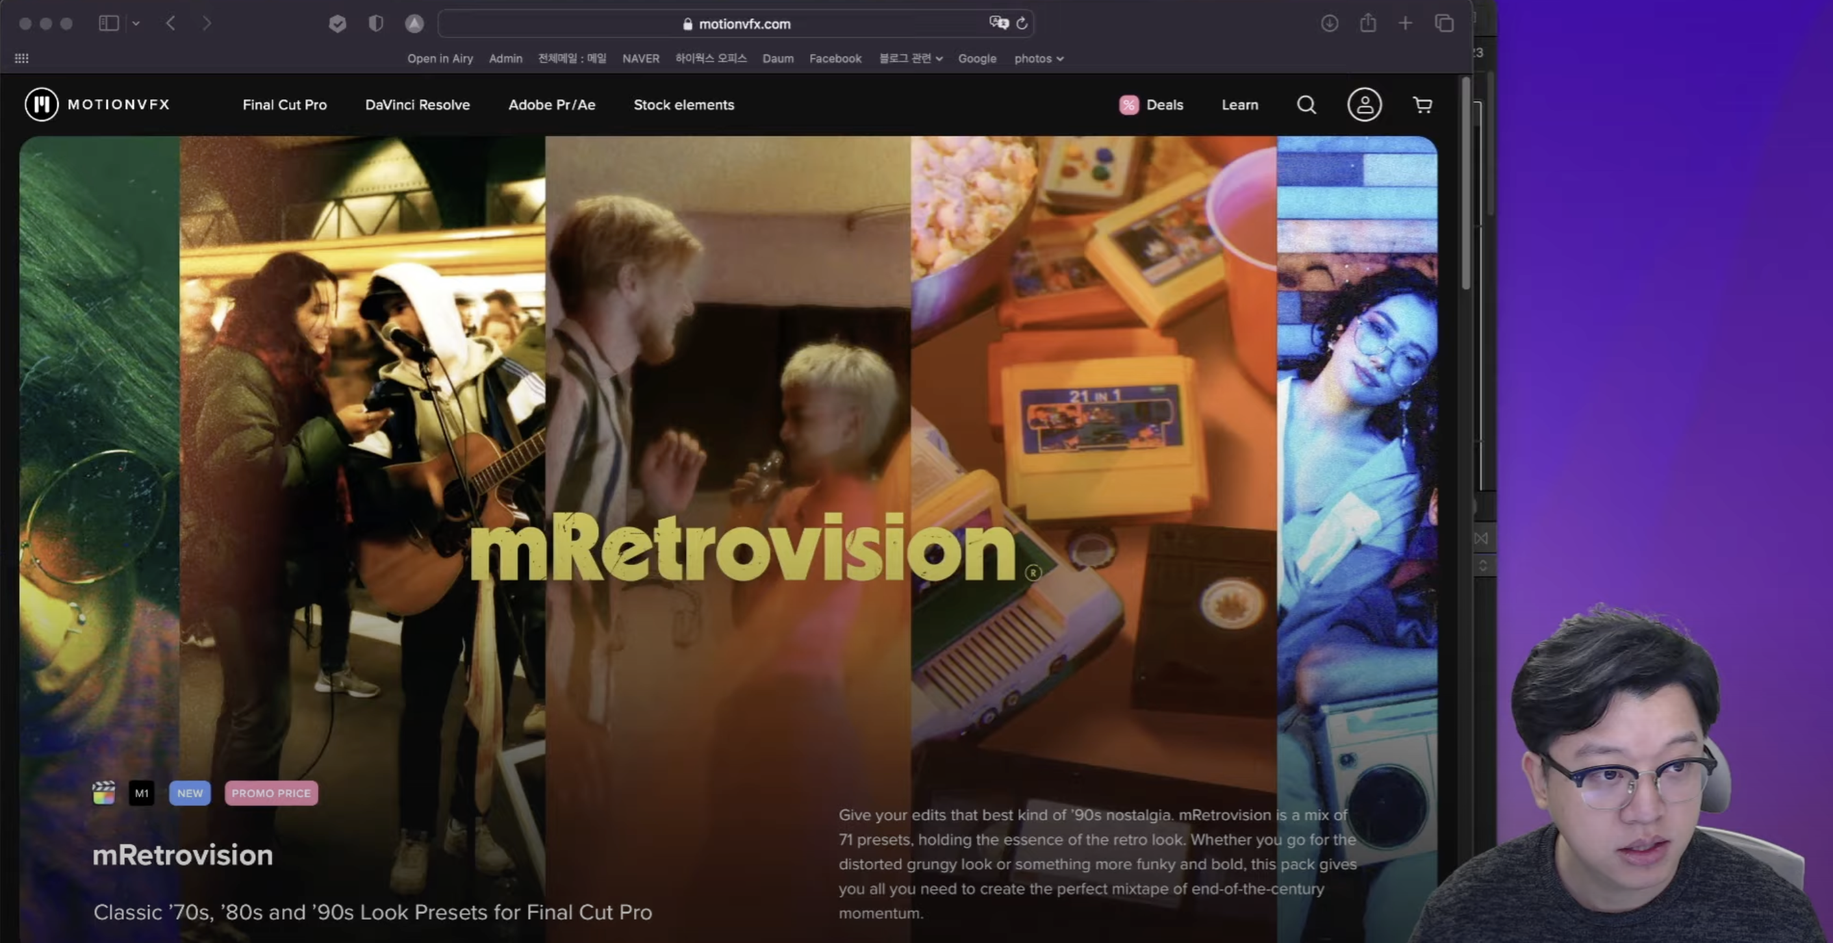Open the Final Cut Pro menu

[x=284, y=105]
